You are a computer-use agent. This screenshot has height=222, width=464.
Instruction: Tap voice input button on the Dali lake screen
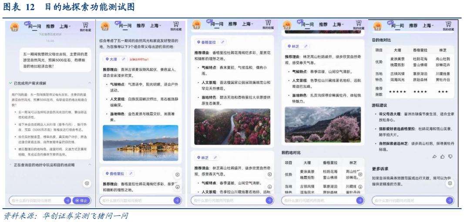coord(178,200)
